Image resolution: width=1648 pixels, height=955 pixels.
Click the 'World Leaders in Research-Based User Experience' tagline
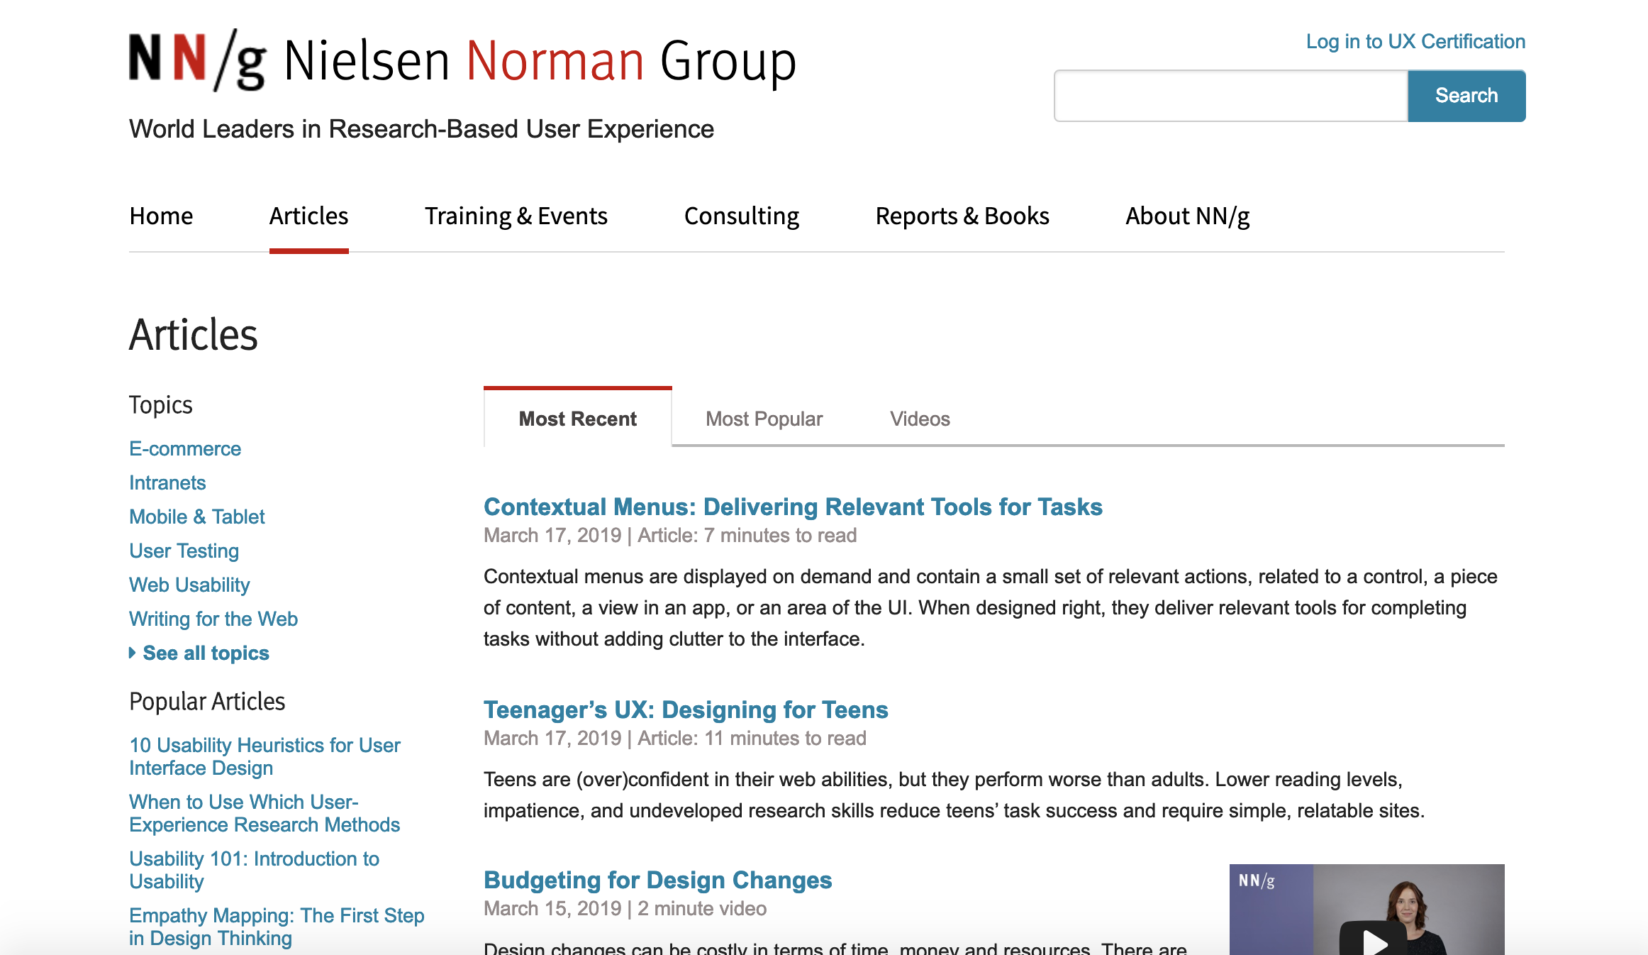tap(421, 129)
